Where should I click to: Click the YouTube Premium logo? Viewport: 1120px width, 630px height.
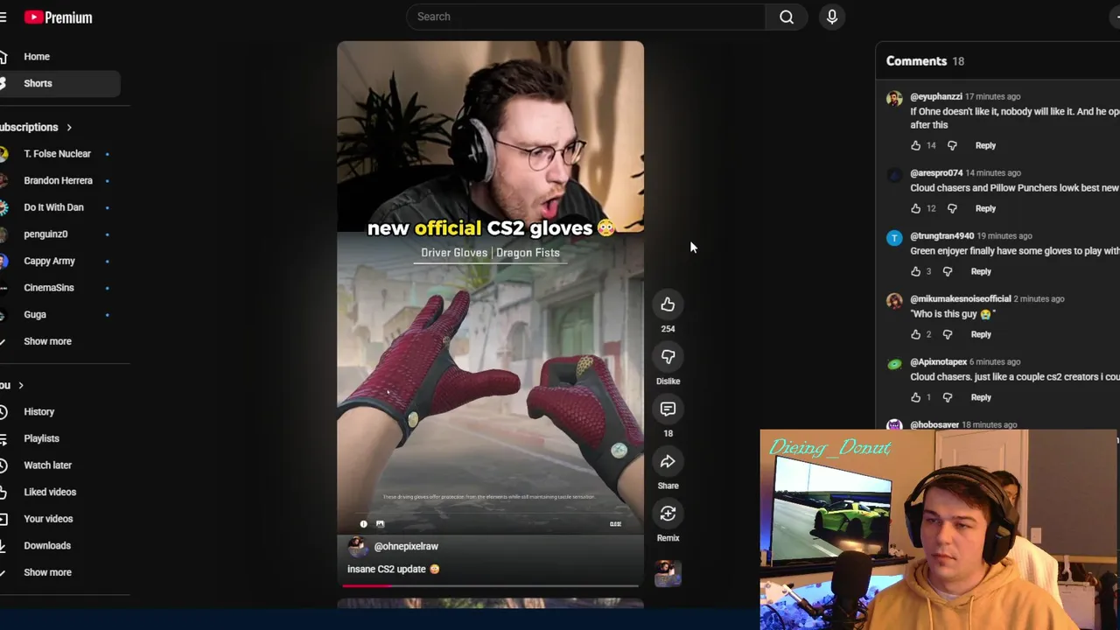tap(58, 17)
